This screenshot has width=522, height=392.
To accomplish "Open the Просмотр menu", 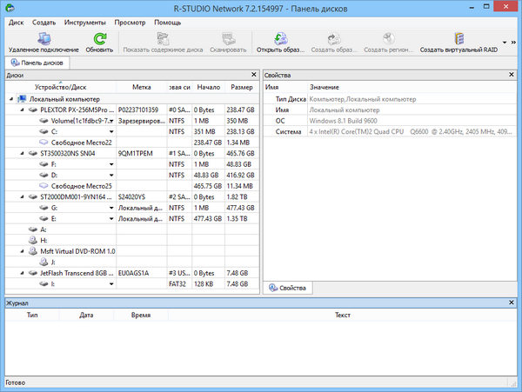I will 130,22.
